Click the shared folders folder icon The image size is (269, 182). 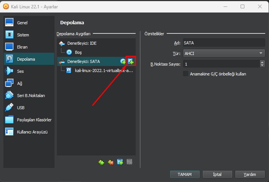[x=9, y=119]
